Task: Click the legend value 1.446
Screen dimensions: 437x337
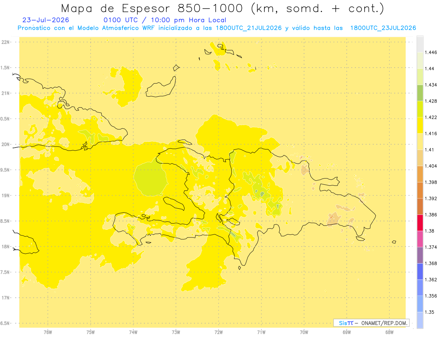Action: pyautogui.click(x=432, y=52)
